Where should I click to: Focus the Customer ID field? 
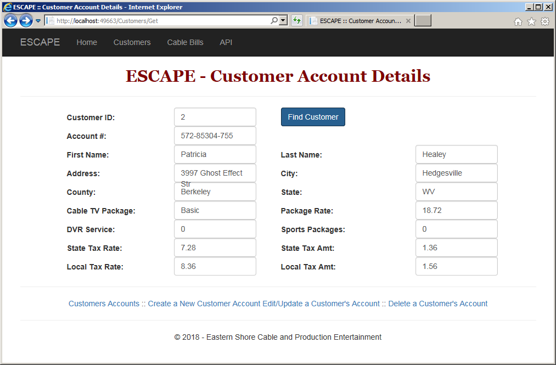(x=215, y=117)
